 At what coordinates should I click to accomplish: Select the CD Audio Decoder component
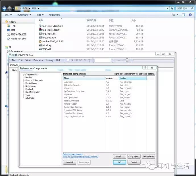tap(109, 85)
